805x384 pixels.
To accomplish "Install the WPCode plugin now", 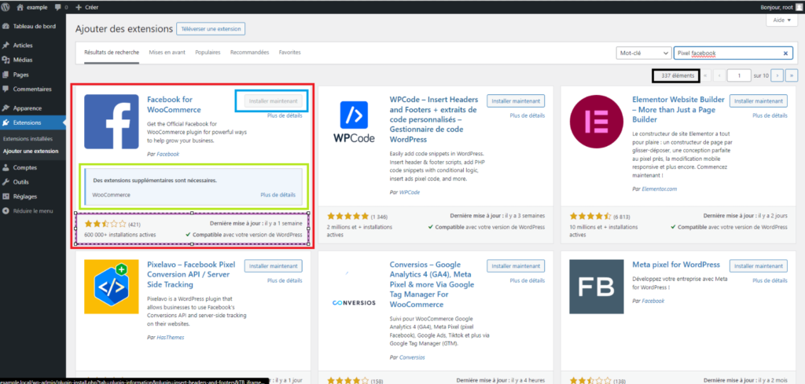I will click(516, 101).
